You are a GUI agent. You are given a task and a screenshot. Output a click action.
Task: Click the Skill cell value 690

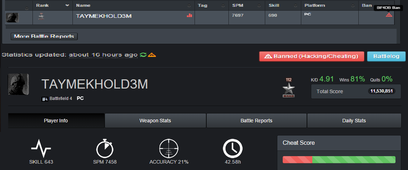pyautogui.click(x=273, y=15)
